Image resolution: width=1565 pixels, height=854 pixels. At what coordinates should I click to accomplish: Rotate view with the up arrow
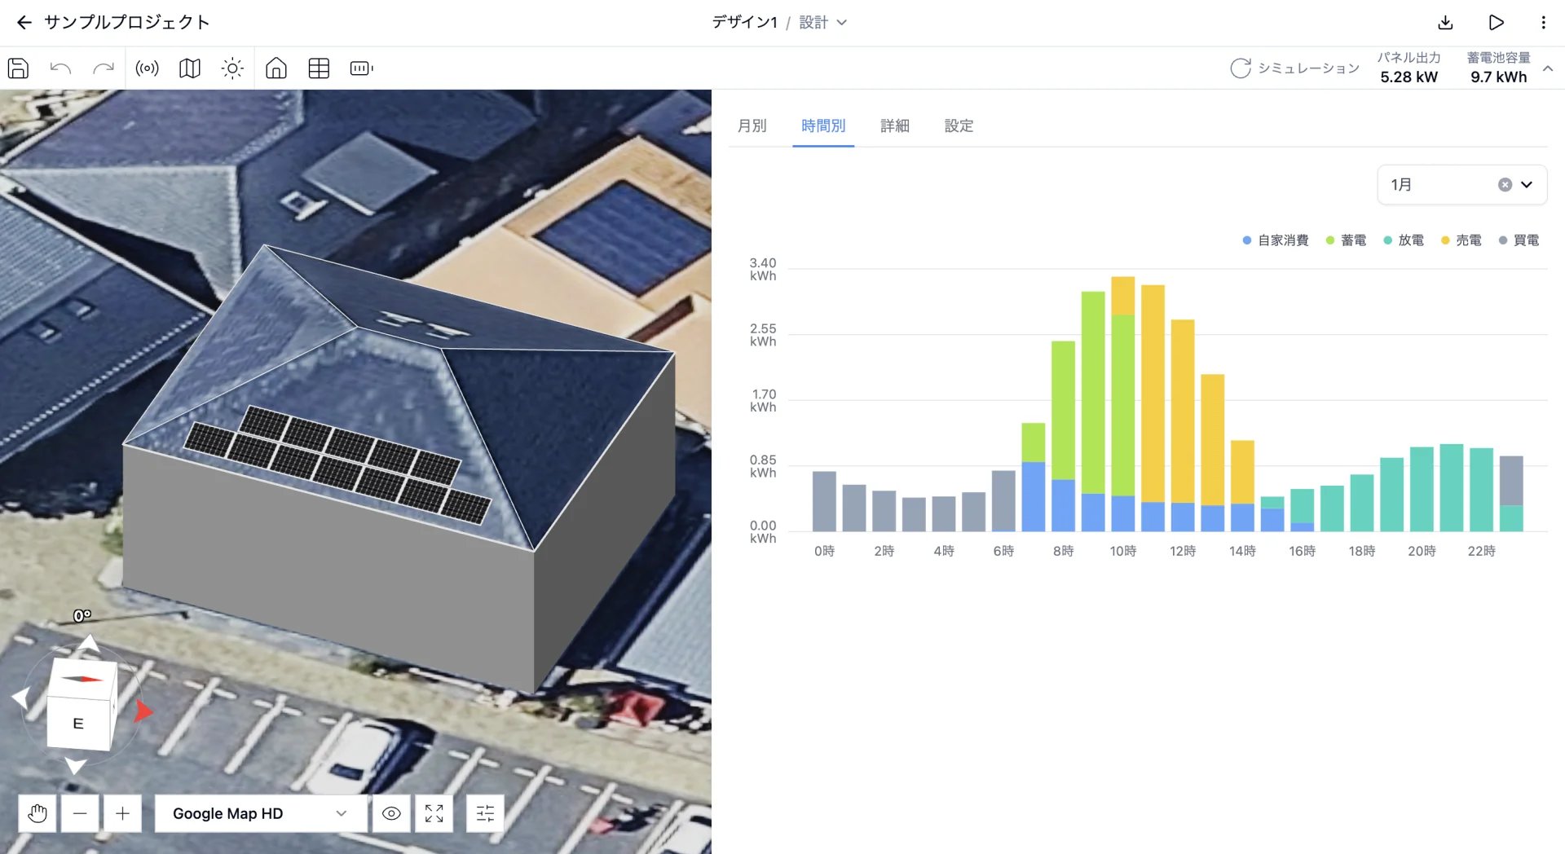tap(89, 644)
